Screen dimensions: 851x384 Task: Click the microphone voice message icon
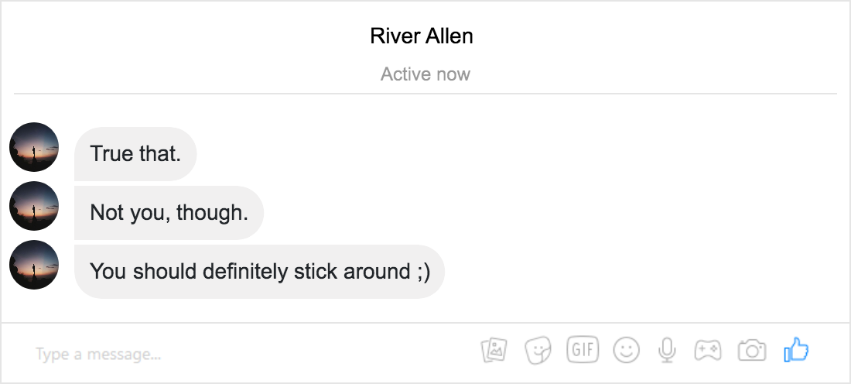[667, 351]
